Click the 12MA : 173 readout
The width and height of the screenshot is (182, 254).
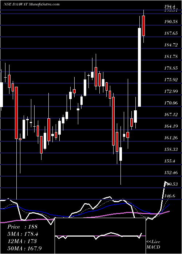click(22, 241)
